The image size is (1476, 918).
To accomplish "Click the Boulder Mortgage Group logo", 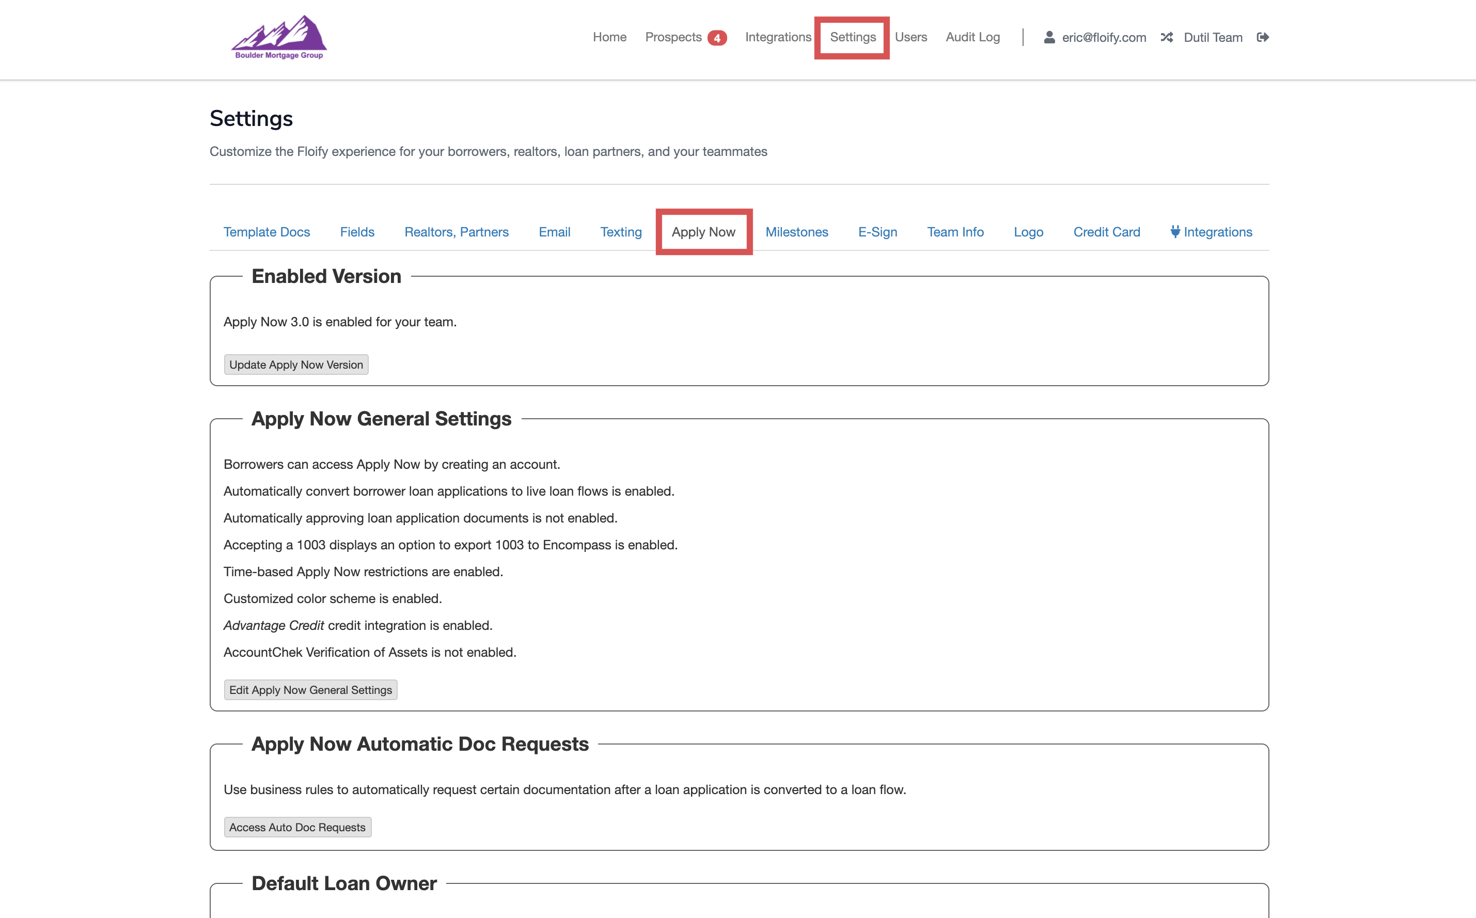I will [x=279, y=38].
